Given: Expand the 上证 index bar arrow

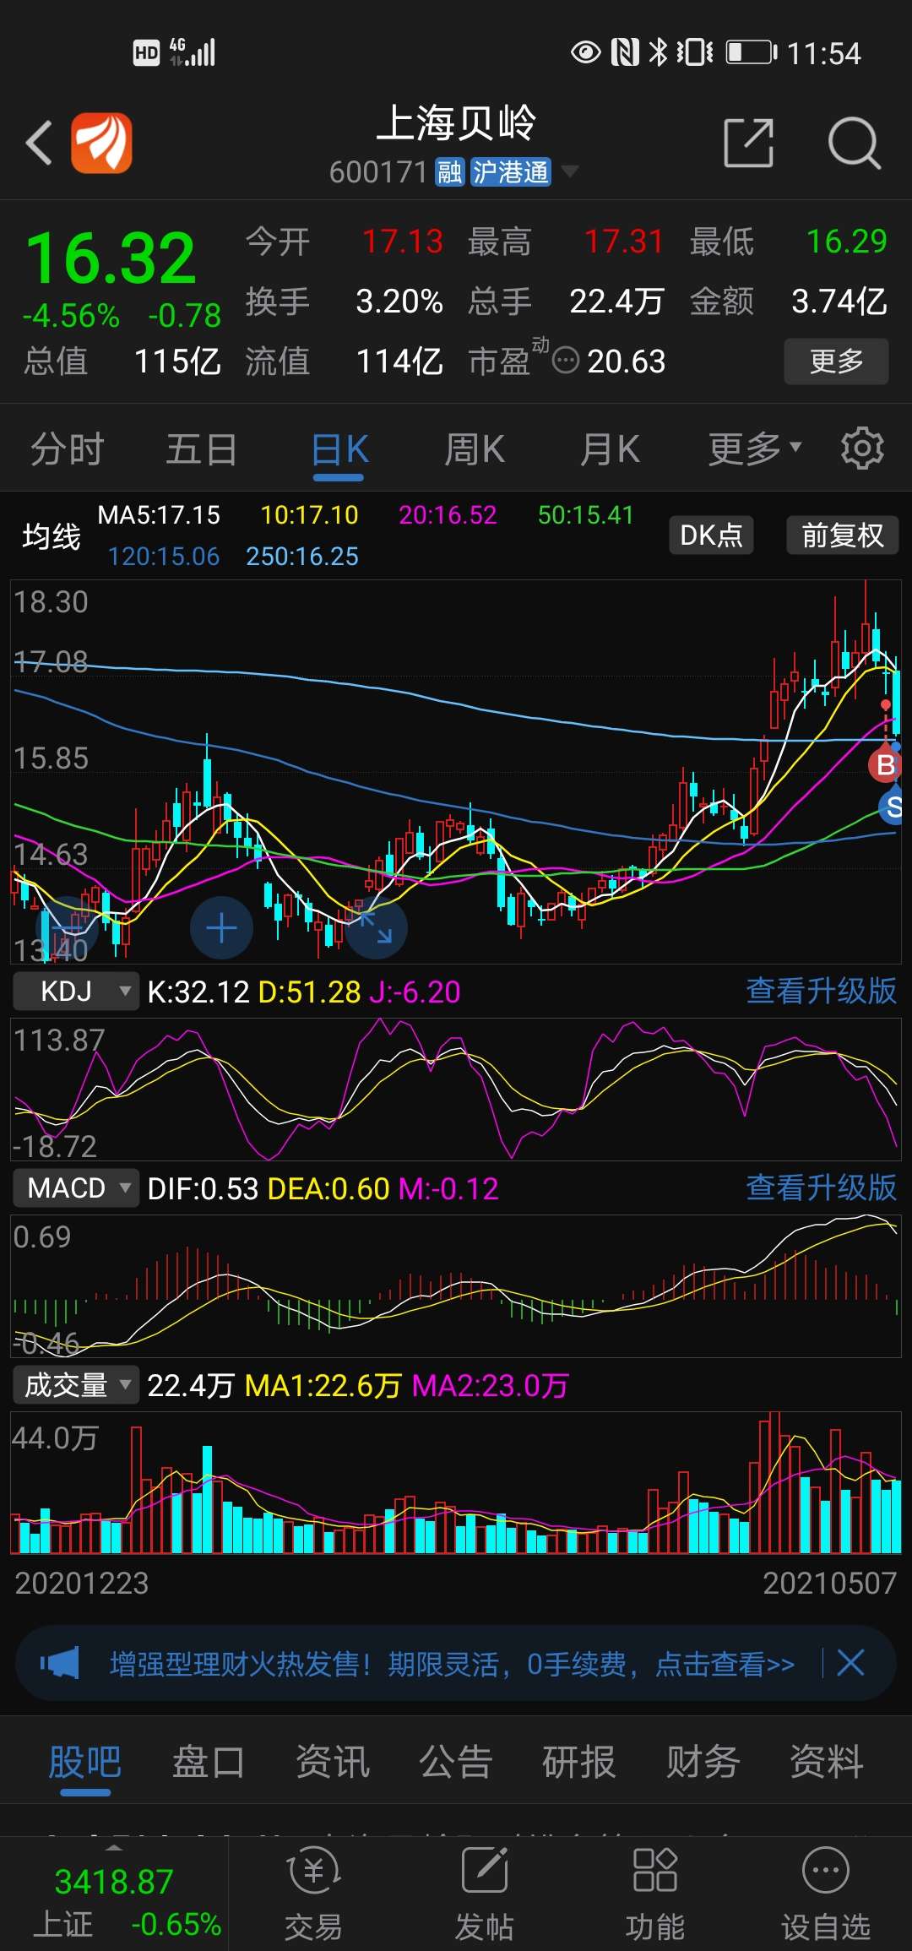Looking at the screenshot, I should coord(113,1848).
